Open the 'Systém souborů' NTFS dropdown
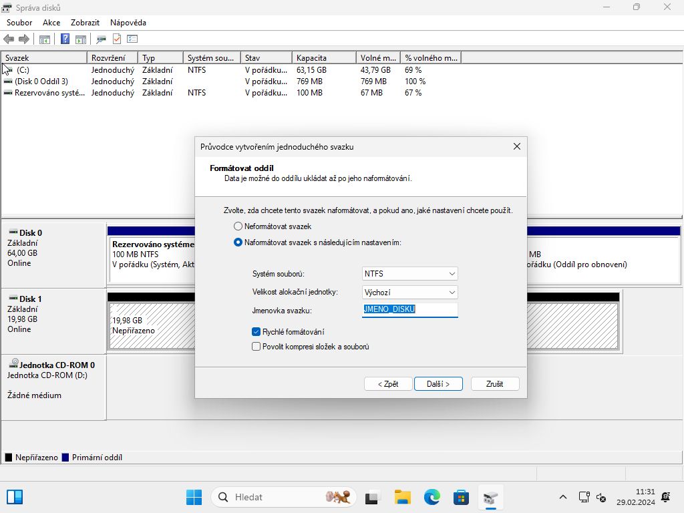This screenshot has width=684, height=513. [409, 274]
